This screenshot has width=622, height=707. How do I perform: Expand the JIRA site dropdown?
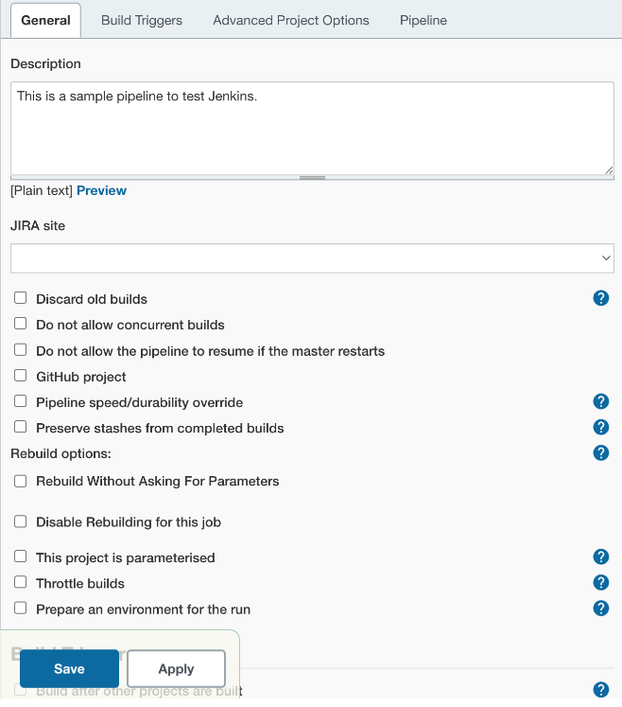coord(312,257)
